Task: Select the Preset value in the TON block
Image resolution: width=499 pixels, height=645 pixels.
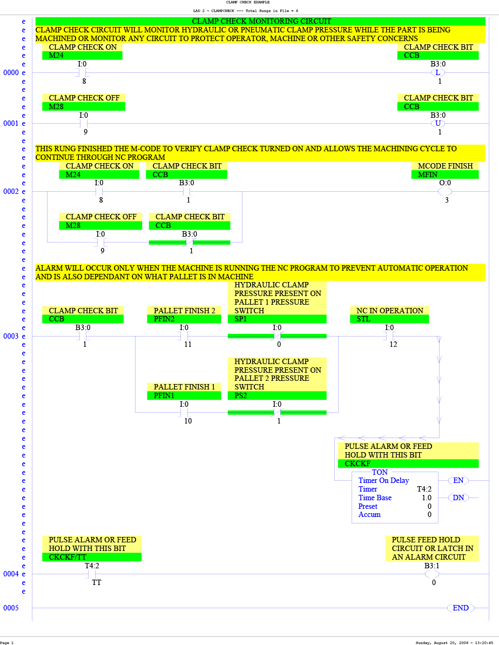Action: (429, 506)
